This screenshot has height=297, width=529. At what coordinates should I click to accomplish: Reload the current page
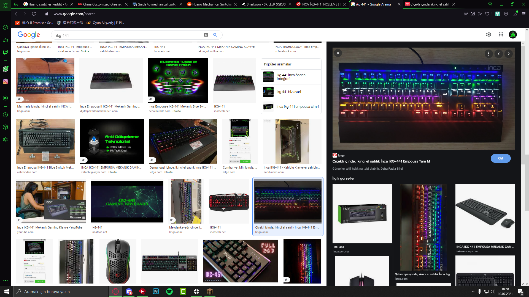click(x=34, y=14)
